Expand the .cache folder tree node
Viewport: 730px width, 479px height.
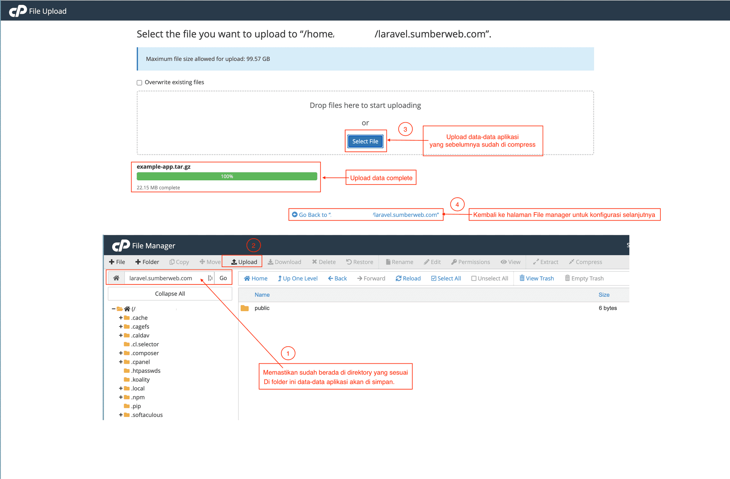click(x=121, y=318)
